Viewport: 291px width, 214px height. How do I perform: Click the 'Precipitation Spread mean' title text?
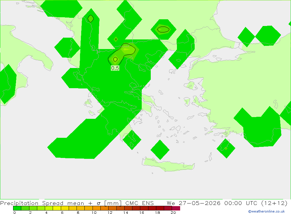tap(42, 203)
